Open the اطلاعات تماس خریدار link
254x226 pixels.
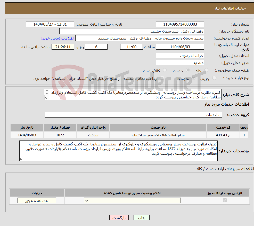[x=57, y=38]
